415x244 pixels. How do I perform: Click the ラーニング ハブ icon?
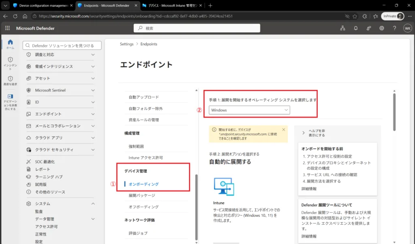(29, 176)
